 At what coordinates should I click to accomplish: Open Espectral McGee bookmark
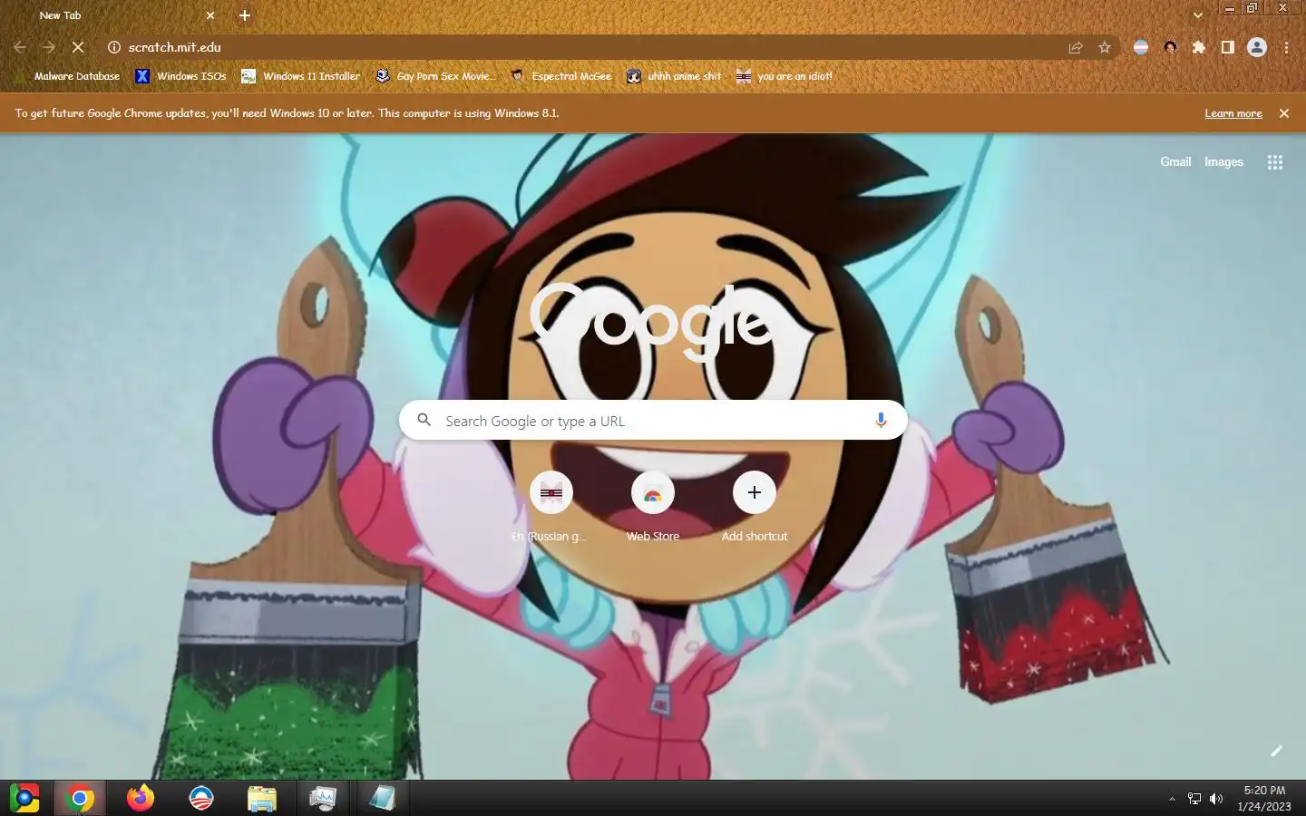pyautogui.click(x=561, y=76)
